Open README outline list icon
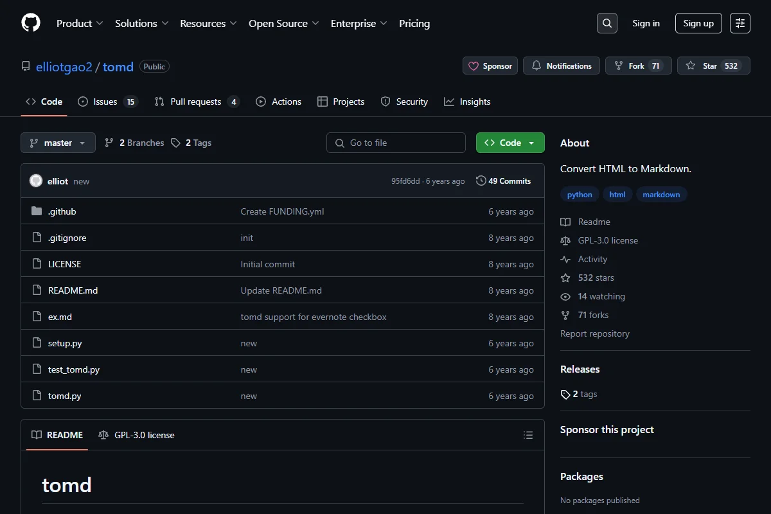This screenshot has width=771, height=514. [528, 435]
